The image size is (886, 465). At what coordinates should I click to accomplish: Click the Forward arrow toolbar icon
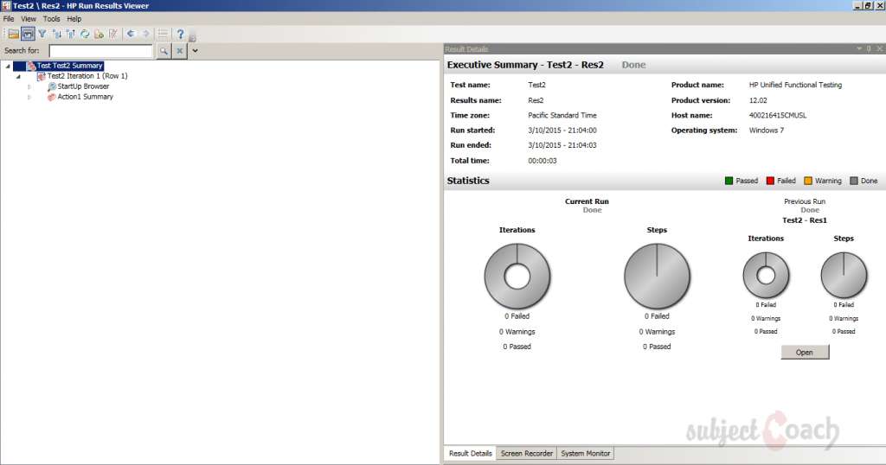(145, 34)
